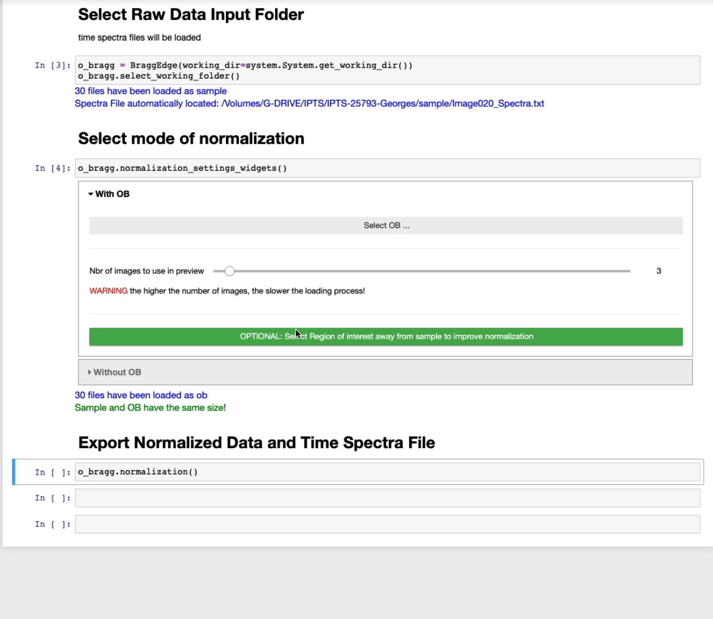Focus the normalization_settings_widgets() code cell

[387, 169]
